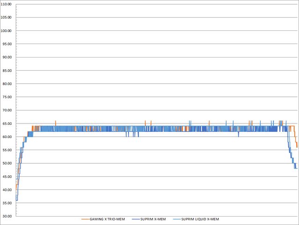The width and height of the screenshot is (299, 225).
Task: Pick the 65.00 value on the y-axis
Action: (x=8, y=123)
